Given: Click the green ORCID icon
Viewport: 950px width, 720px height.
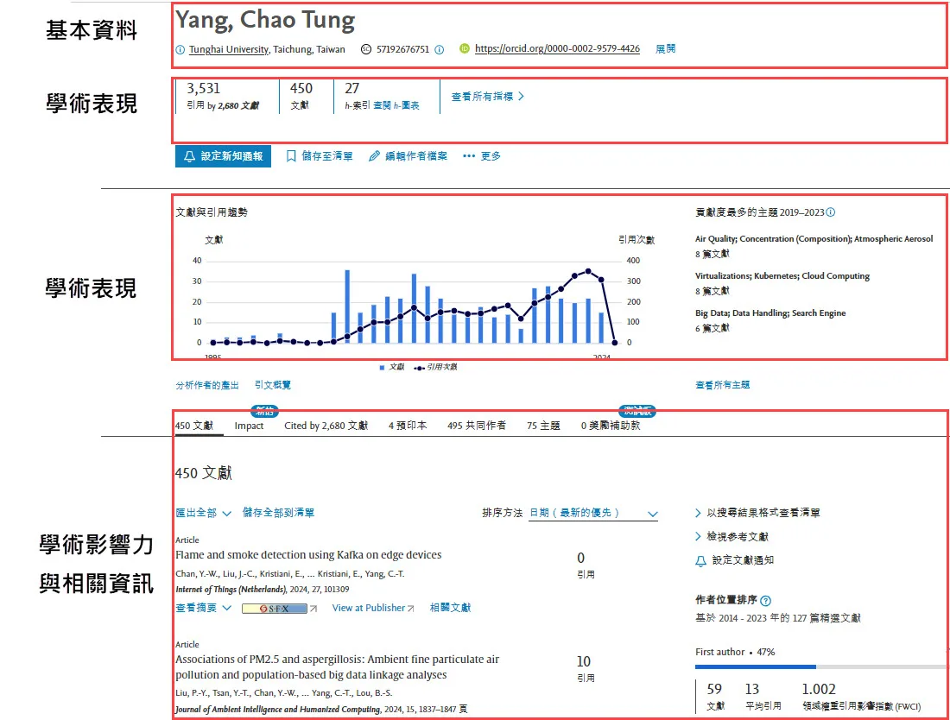Looking at the screenshot, I should point(464,48).
